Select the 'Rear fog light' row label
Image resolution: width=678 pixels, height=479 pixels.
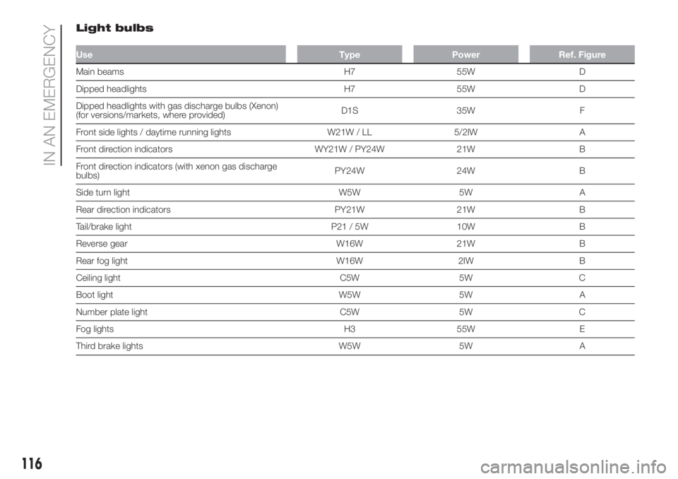coord(102,261)
